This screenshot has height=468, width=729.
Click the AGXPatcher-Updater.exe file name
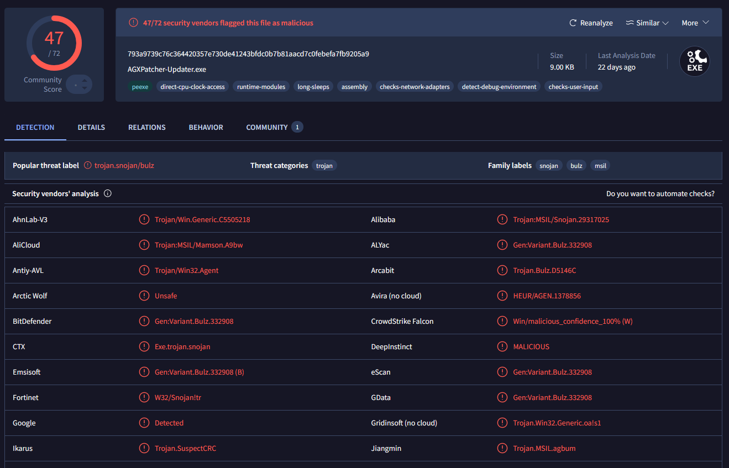coord(167,70)
